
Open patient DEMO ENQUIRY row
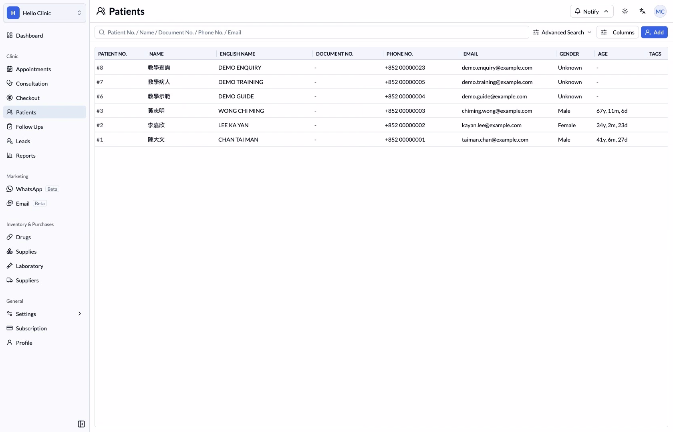(381, 67)
